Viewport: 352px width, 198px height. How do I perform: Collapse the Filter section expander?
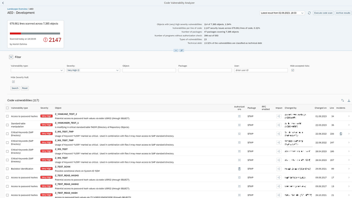[x=11, y=57]
